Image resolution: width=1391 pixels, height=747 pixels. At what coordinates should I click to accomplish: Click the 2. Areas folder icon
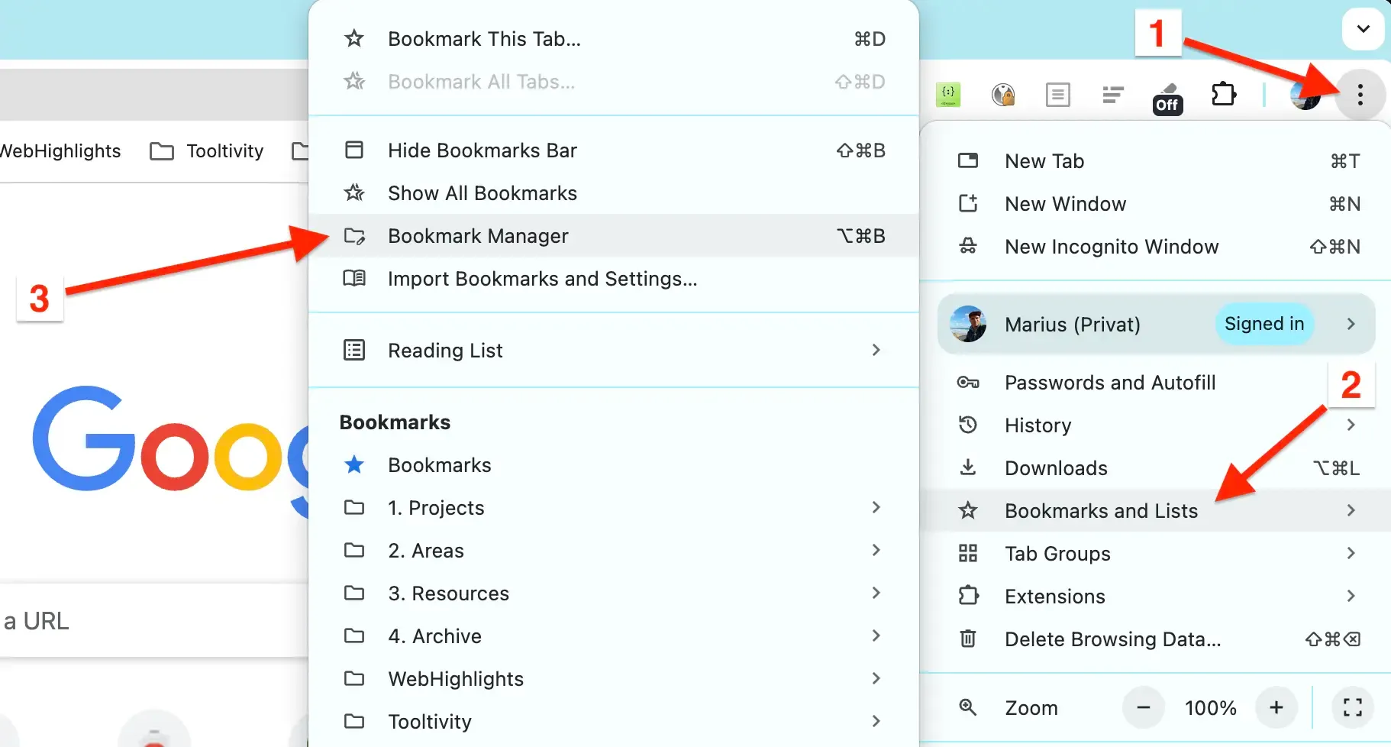354,550
